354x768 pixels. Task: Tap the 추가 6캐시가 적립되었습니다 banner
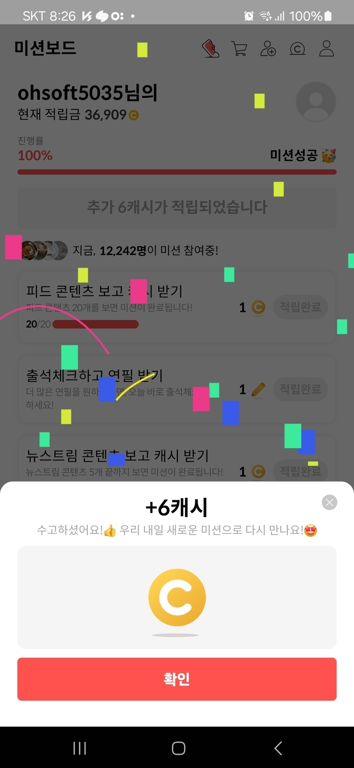tap(177, 207)
